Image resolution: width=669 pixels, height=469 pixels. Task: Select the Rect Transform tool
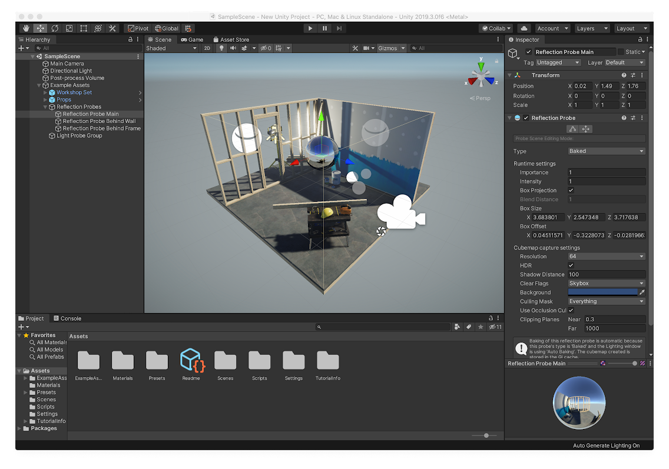pyautogui.click(x=84, y=28)
